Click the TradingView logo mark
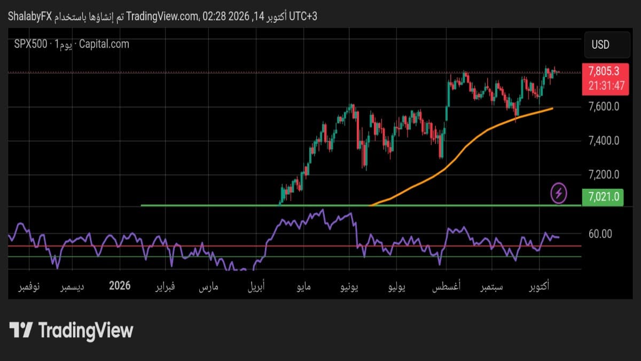The height and width of the screenshot is (361, 641). coord(21,330)
